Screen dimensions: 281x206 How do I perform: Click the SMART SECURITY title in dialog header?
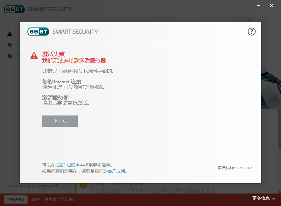(75, 32)
